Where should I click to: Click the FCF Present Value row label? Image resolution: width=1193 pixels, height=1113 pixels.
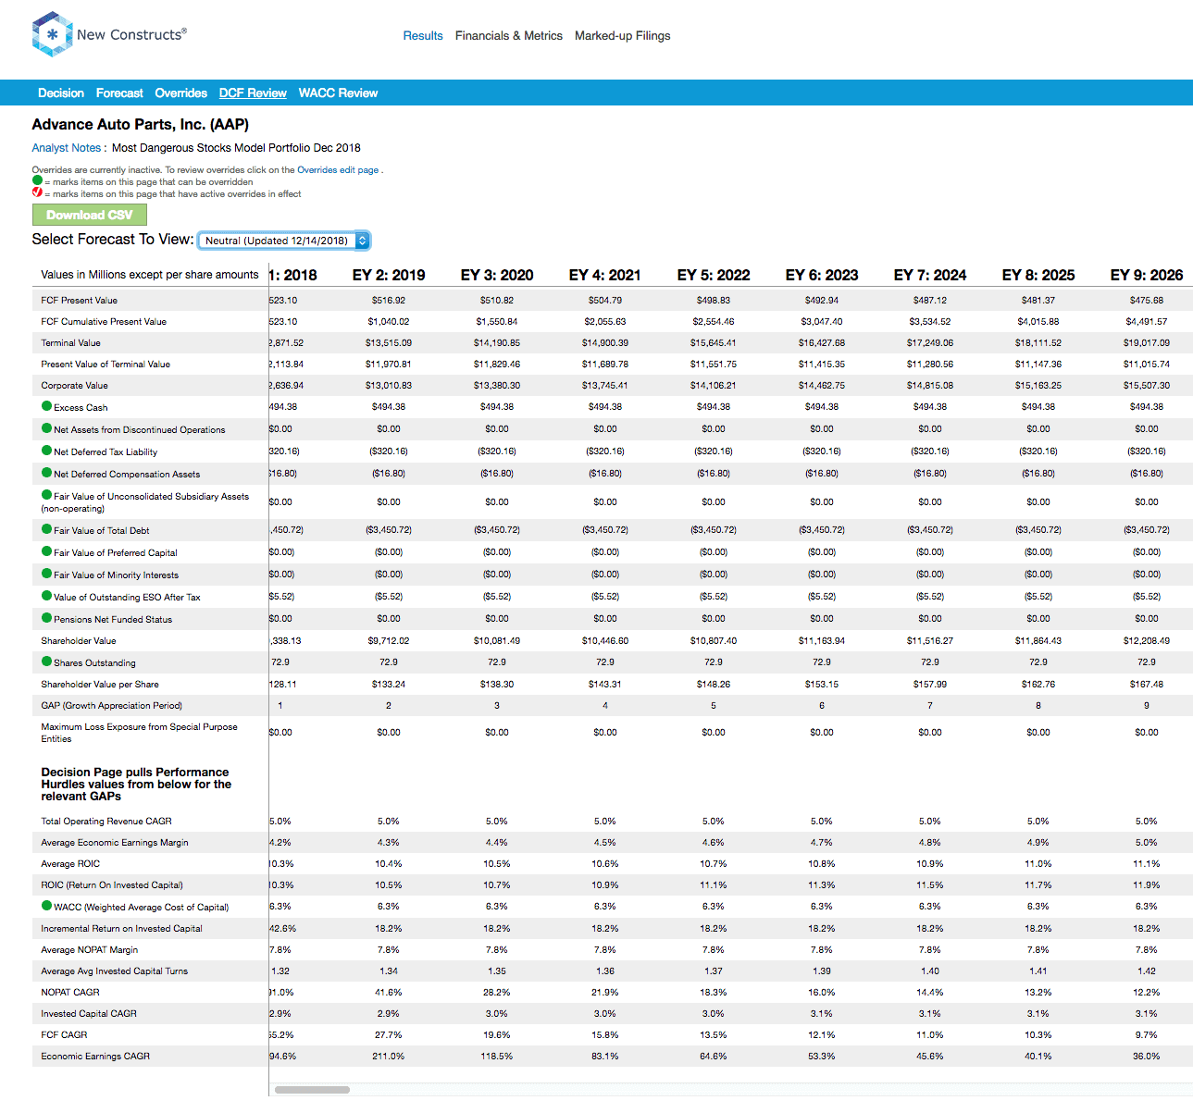[x=80, y=301]
